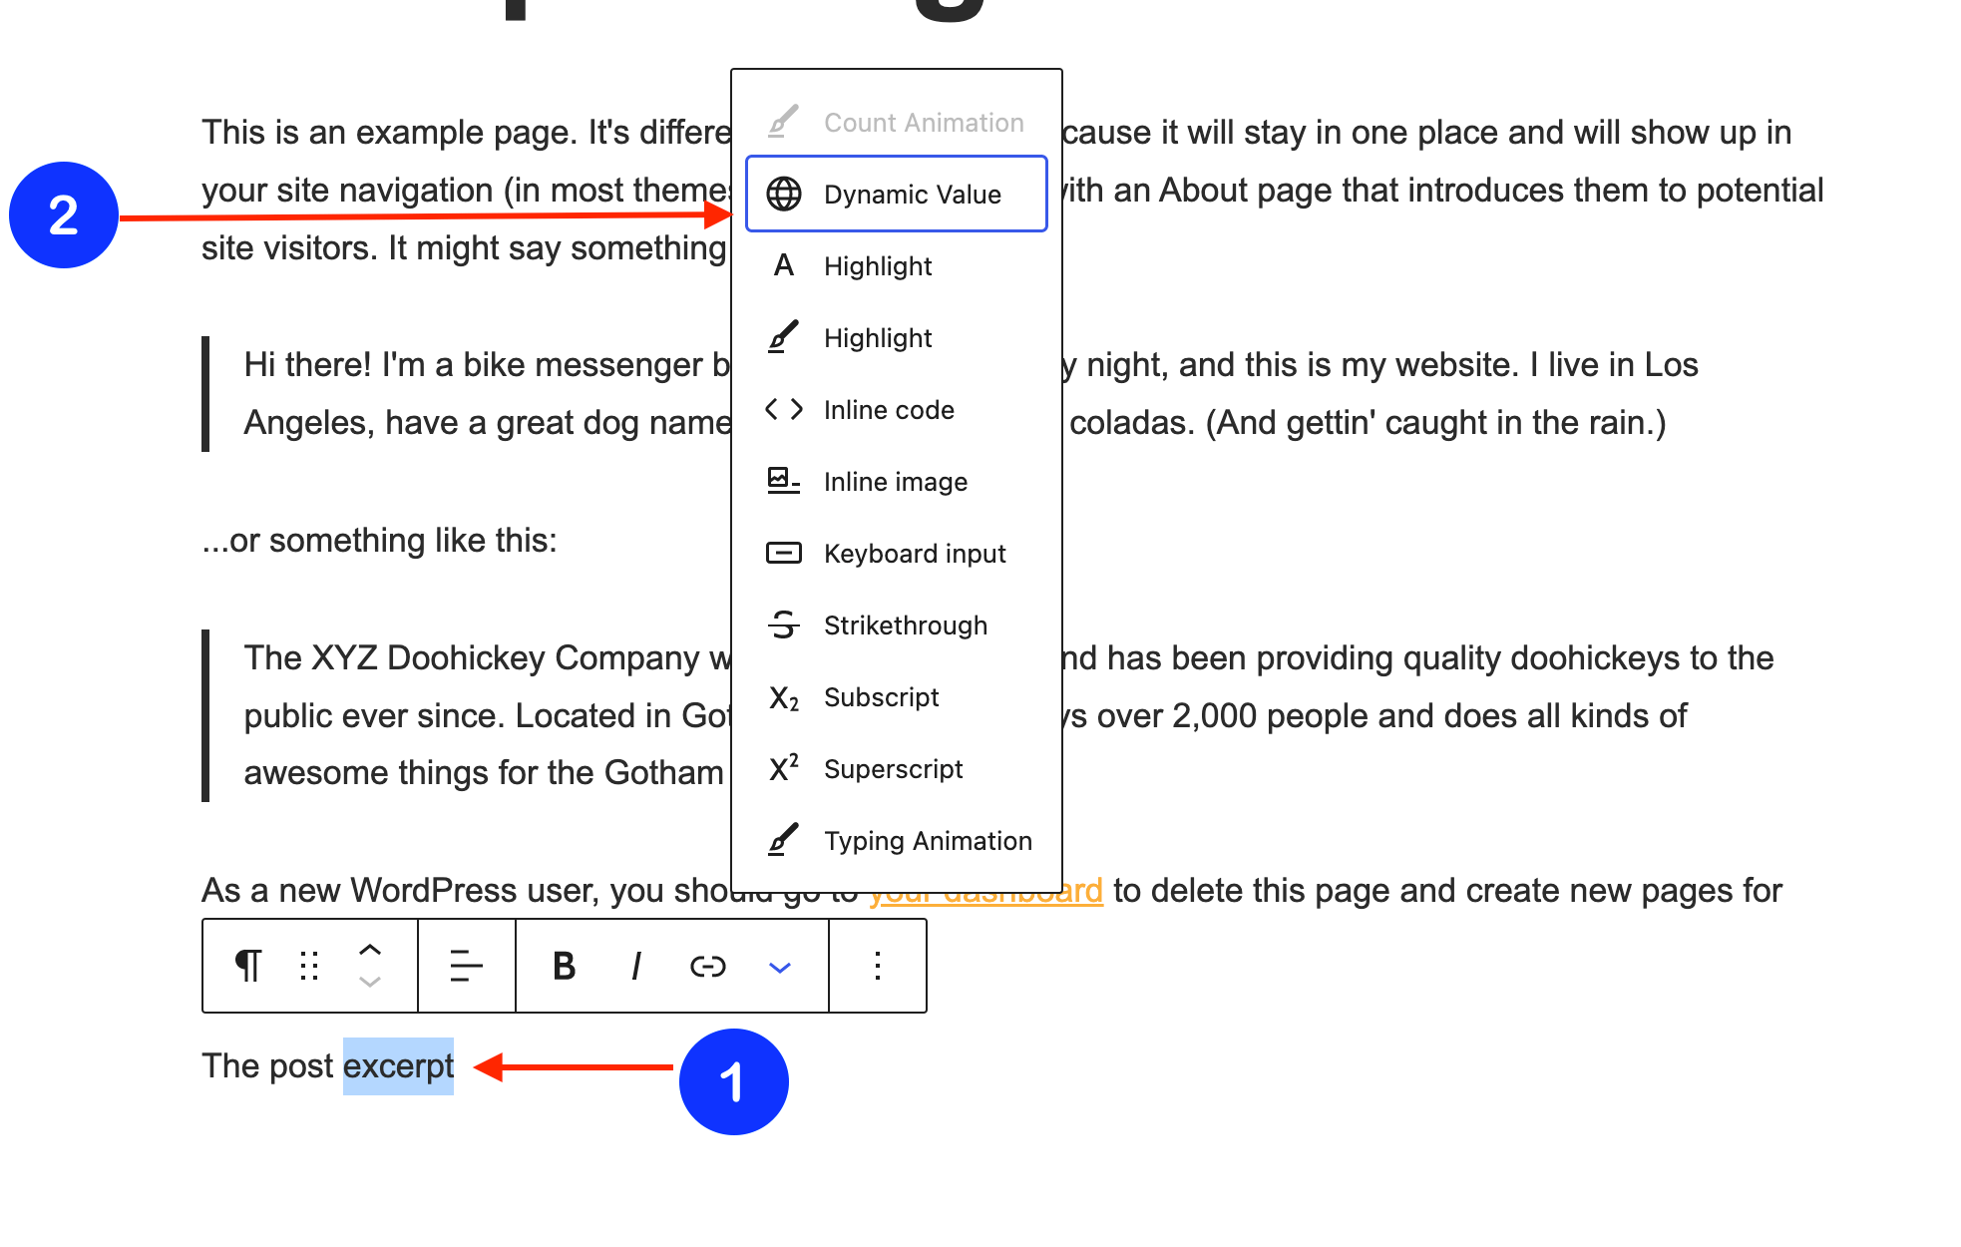This screenshot has width=1961, height=1247.
Task: Open block options three-dot menu
Action: tap(877, 966)
